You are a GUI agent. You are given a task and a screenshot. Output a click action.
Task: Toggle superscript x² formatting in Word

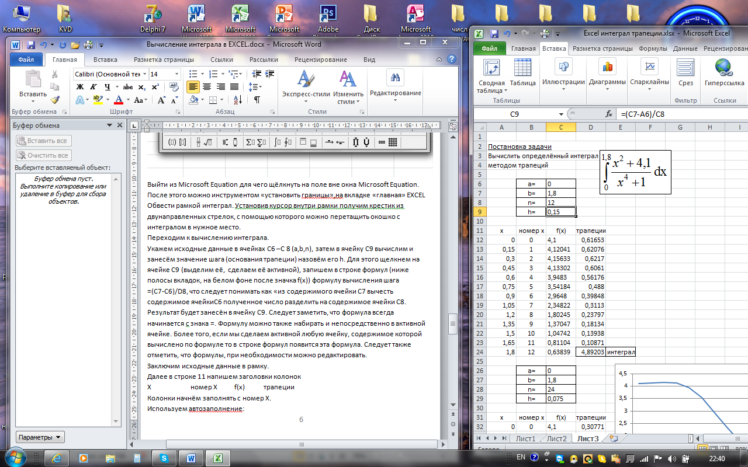click(155, 87)
